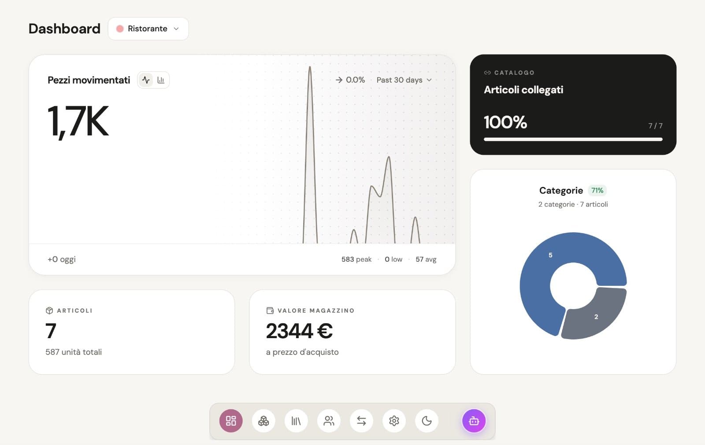Click the tallest peak in movement chart
The width and height of the screenshot is (705, 445).
pyautogui.click(x=310, y=67)
